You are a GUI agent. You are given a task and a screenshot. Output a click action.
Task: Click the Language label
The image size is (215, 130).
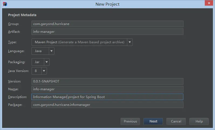pos(16,51)
